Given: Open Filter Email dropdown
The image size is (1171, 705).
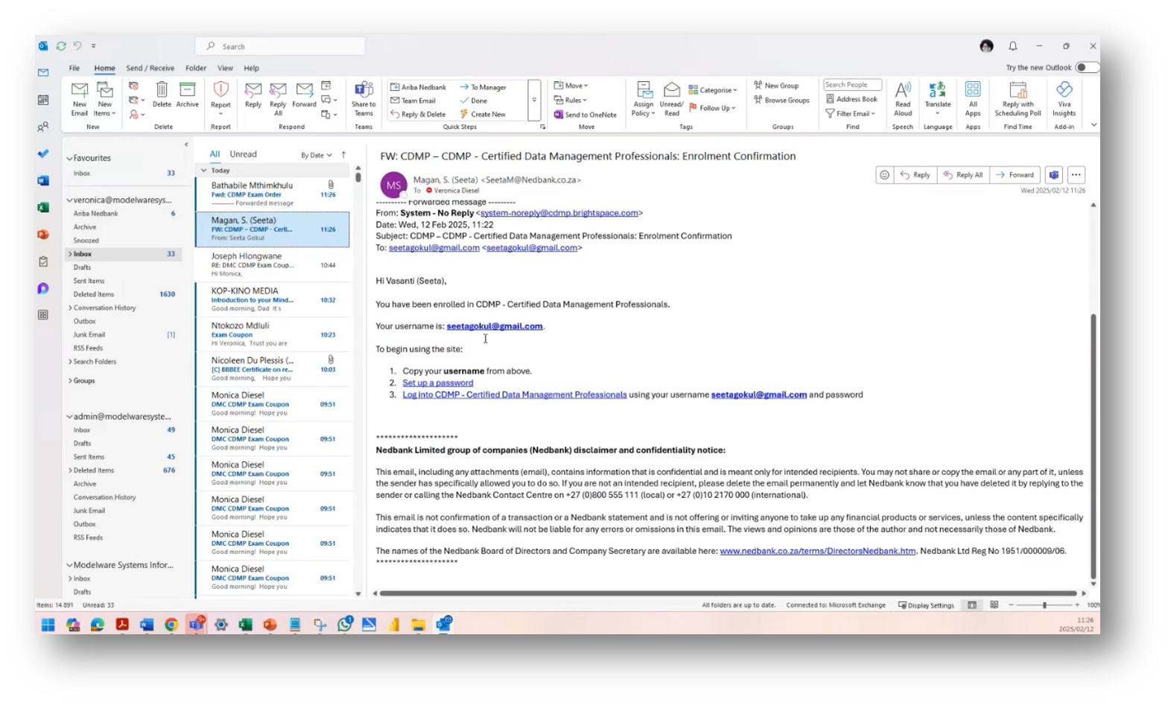Looking at the screenshot, I should coord(850,114).
